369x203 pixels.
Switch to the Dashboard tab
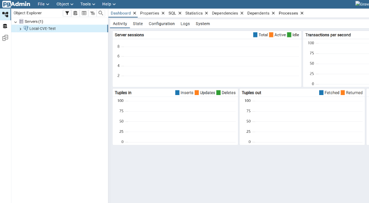(121, 13)
